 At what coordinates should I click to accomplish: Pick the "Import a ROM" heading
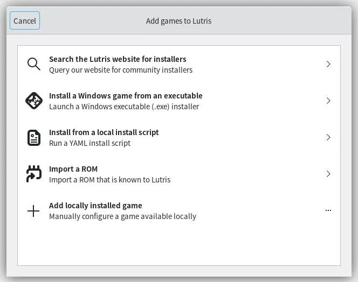[x=73, y=169]
